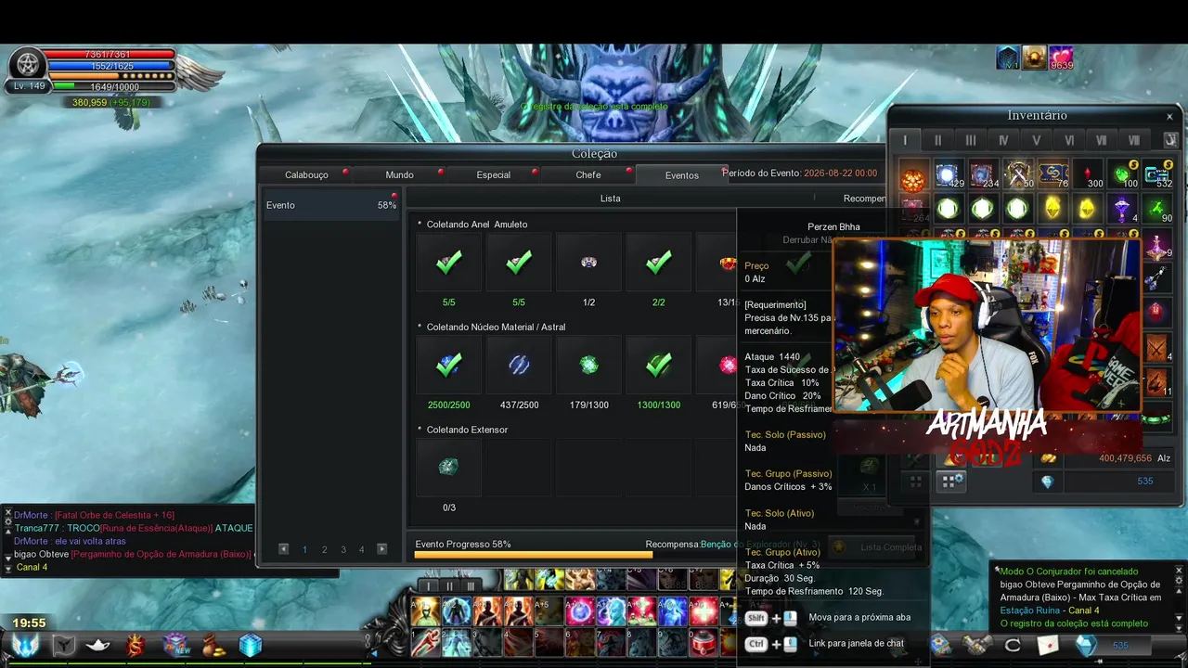Screen dimensions: 1188x668
Task: Open the mail envelope icon
Action: 1047,645
